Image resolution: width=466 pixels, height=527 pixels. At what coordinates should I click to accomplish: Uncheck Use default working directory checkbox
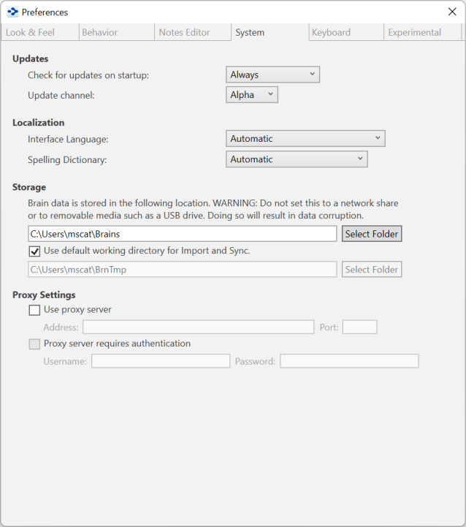coord(34,251)
